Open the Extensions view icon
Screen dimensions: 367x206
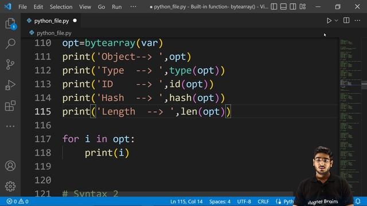pos(10,106)
